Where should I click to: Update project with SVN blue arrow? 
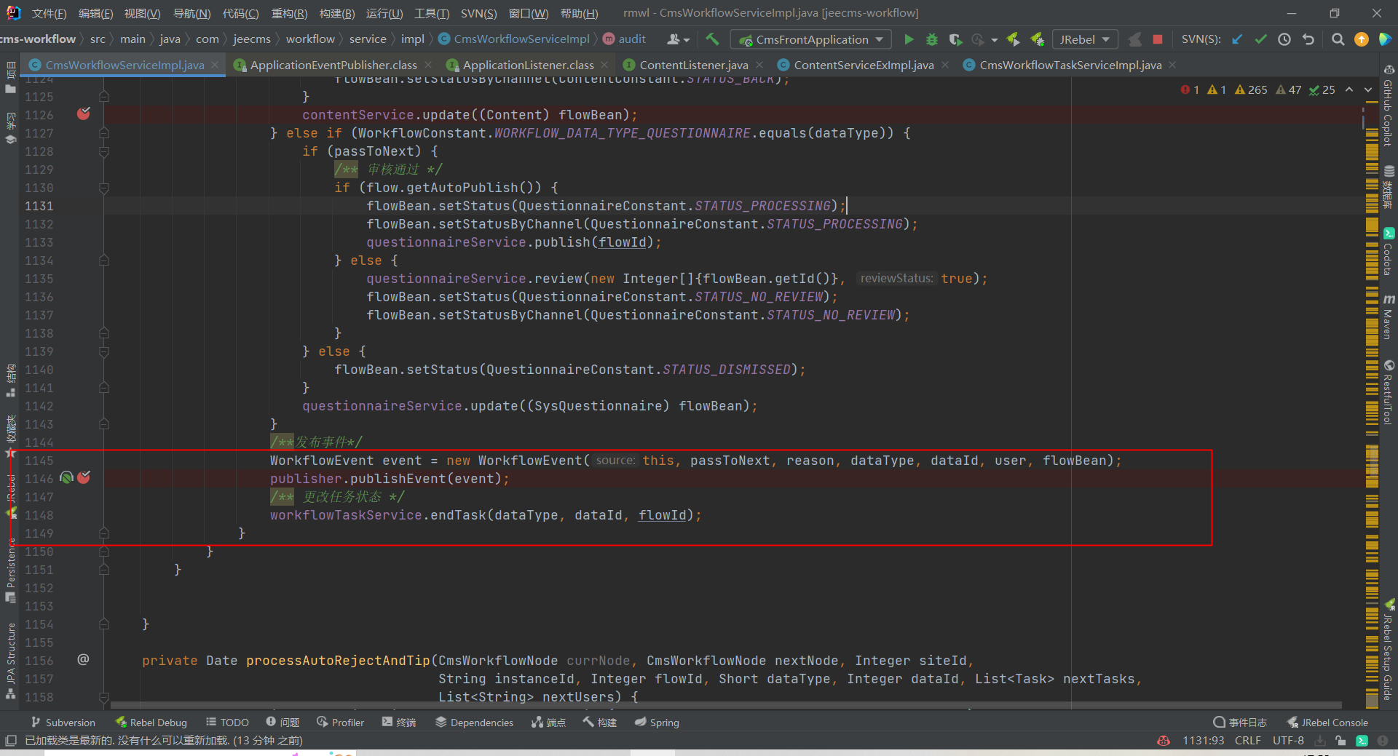(x=1237, y=39)
